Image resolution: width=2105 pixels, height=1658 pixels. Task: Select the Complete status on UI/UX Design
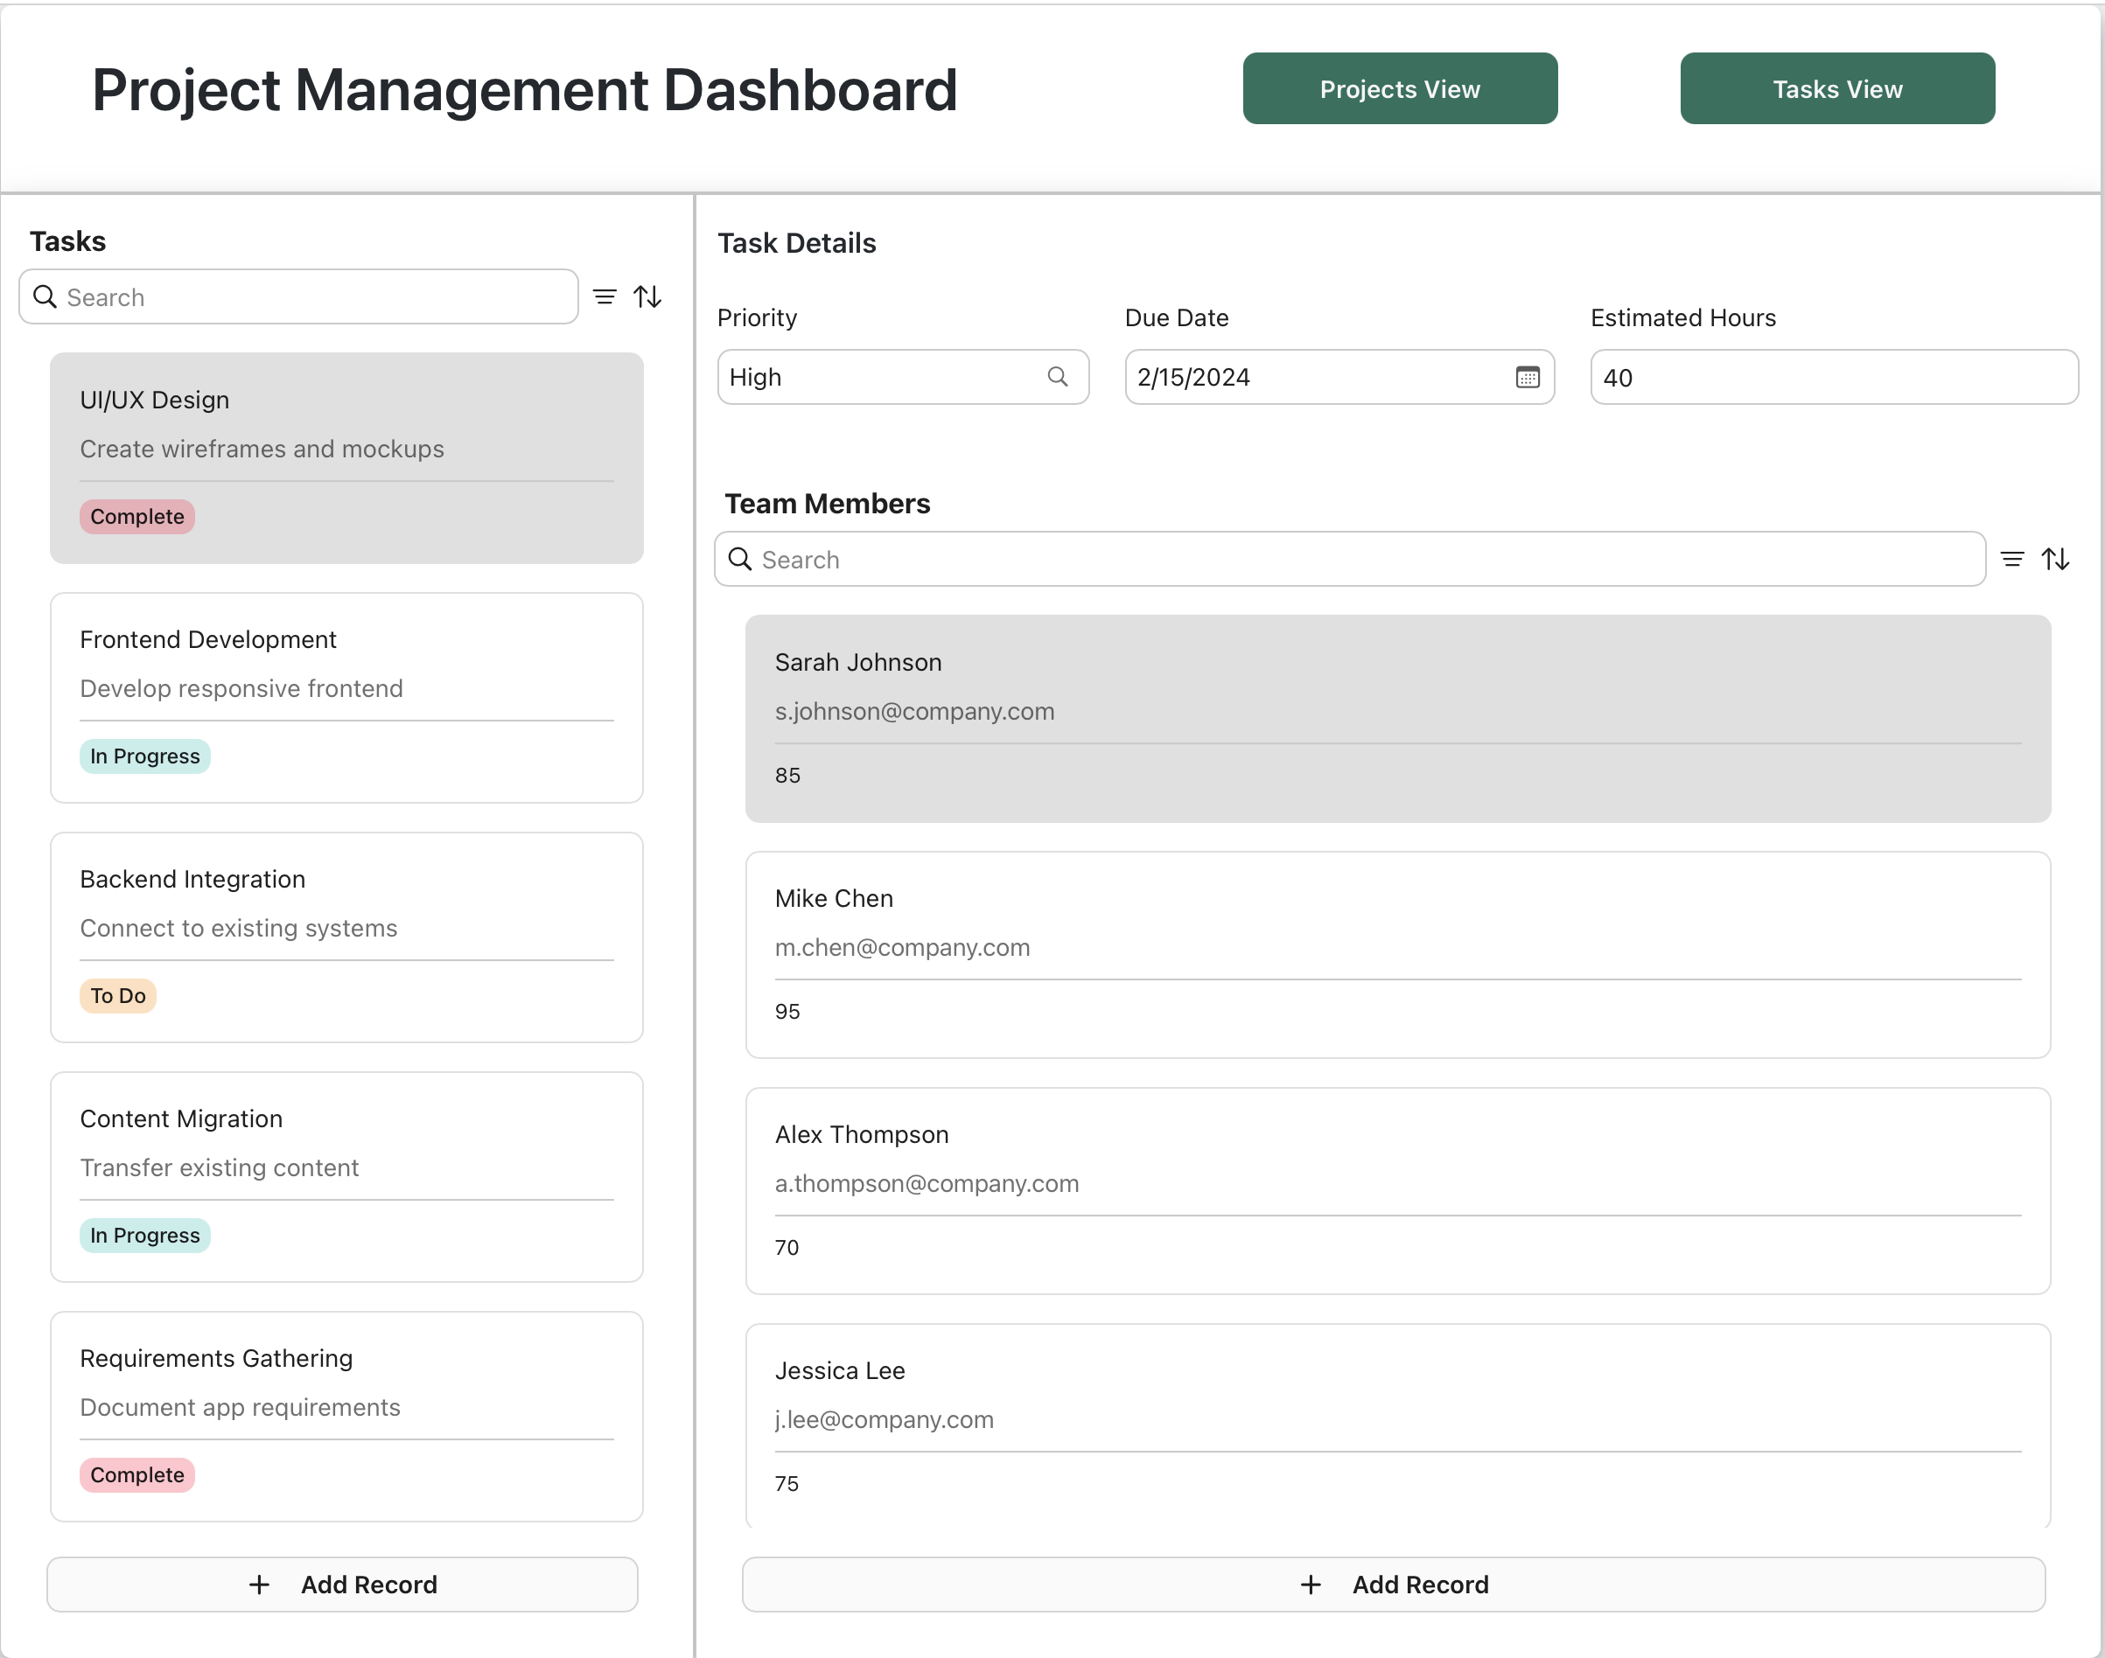pyautogui.click(x=136, y=515)
